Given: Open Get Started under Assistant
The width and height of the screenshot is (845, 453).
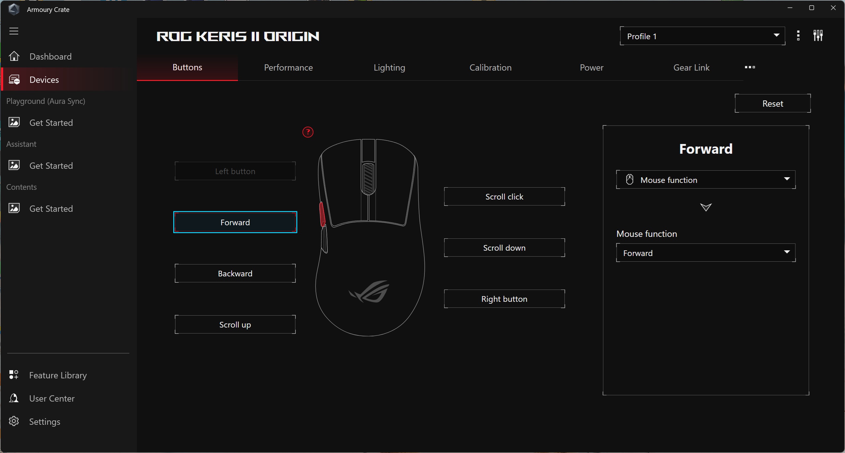Looking at the screenshot, I should [x=68, y=166].
